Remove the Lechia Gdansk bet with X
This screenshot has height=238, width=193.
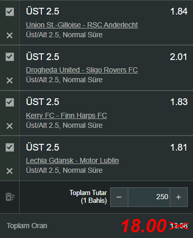[9, 171]
